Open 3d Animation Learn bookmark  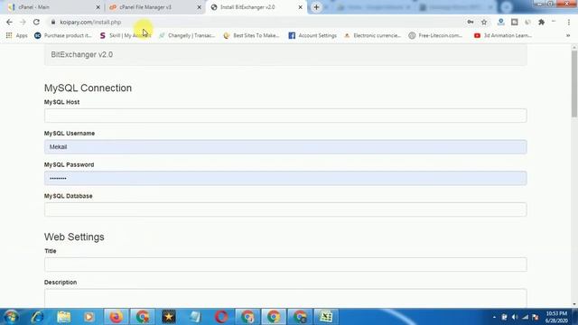pyautogui.click(x=503, y=35)
